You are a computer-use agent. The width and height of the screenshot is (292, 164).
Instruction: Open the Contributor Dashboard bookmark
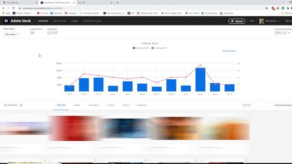tap(89, 13)
